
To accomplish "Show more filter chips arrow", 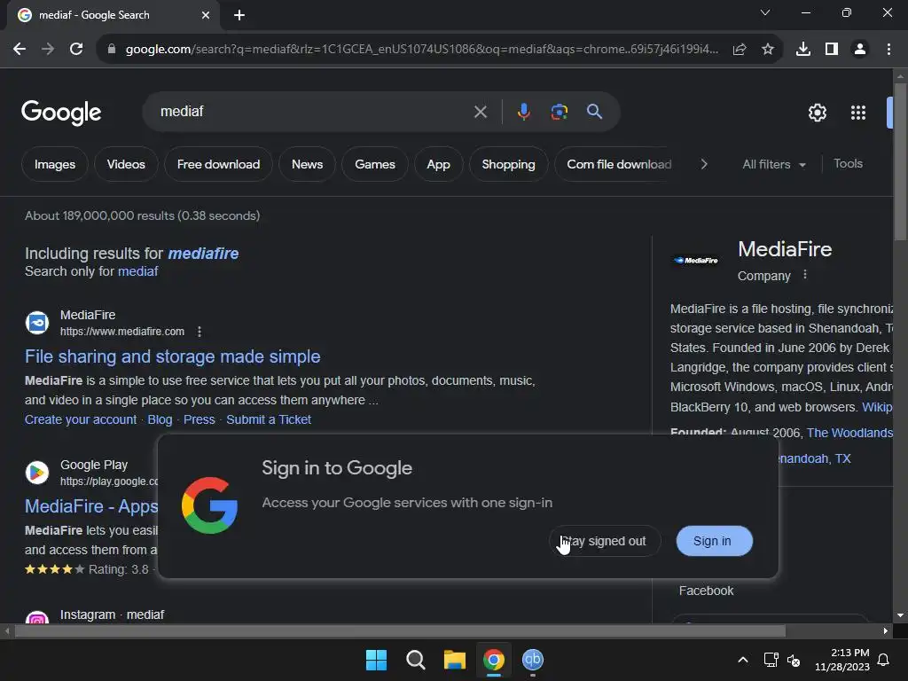I will point(703,164).
